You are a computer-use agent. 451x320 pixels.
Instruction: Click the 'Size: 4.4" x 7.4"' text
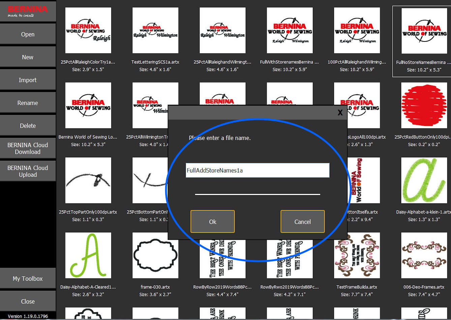point(222,294)
